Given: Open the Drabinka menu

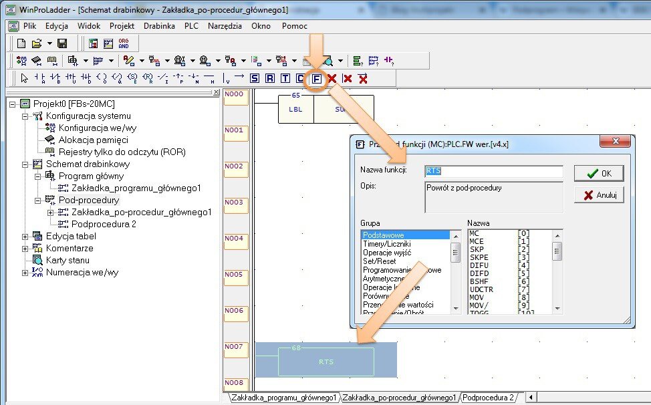Looking at the screenshot, I should point(160,25).
